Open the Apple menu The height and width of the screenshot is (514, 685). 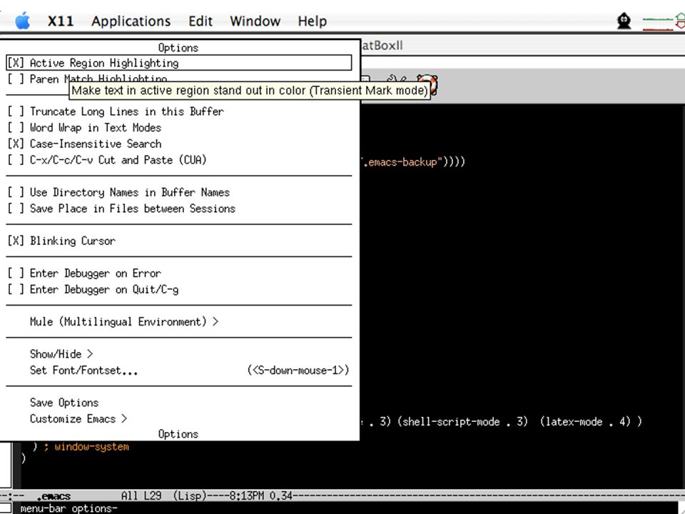(x=22, y=21)
